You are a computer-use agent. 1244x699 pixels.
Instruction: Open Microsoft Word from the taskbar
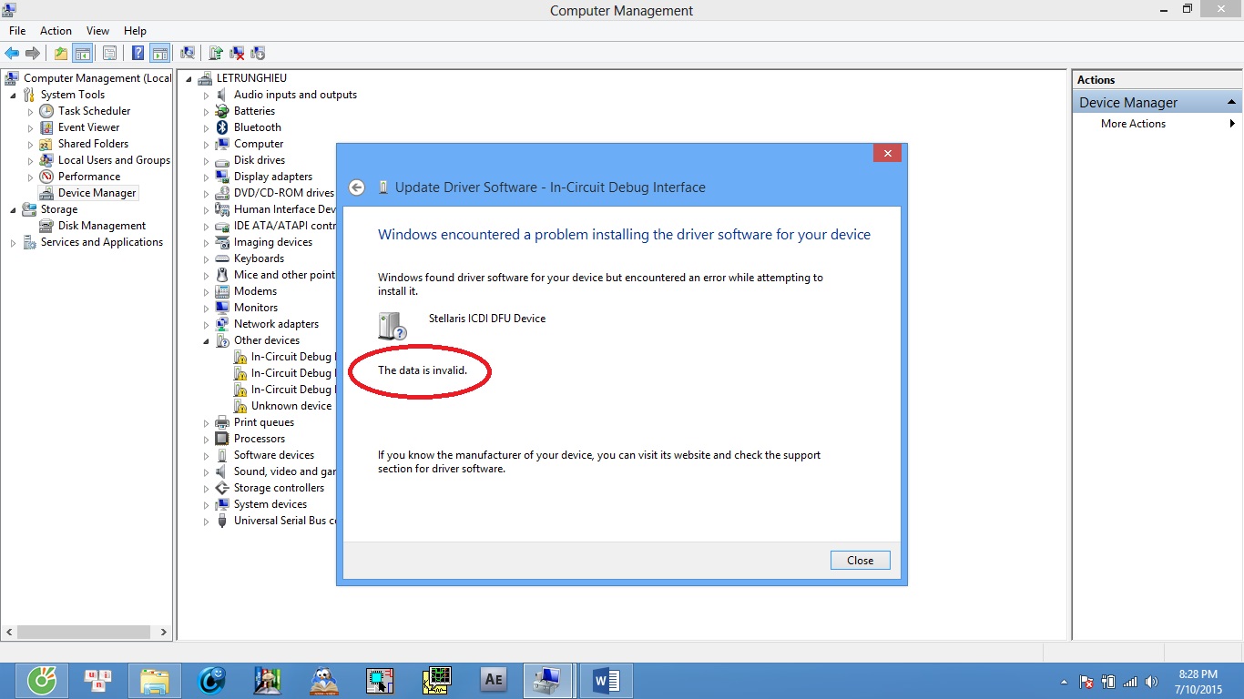coord(606,680)
